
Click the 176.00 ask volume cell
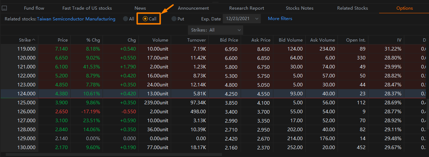click(x=327, y=138)
